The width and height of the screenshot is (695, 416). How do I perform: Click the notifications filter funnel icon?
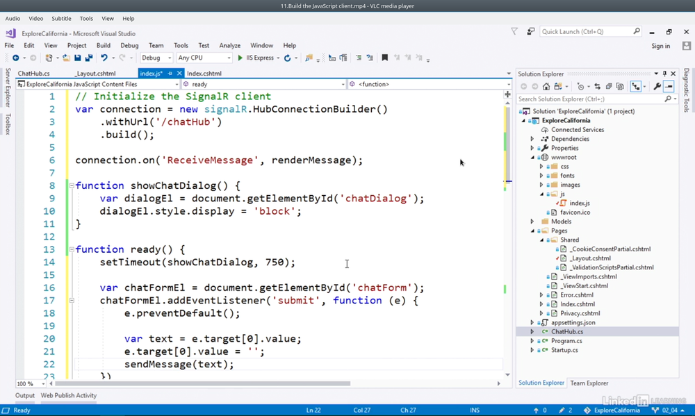point(514,31)
